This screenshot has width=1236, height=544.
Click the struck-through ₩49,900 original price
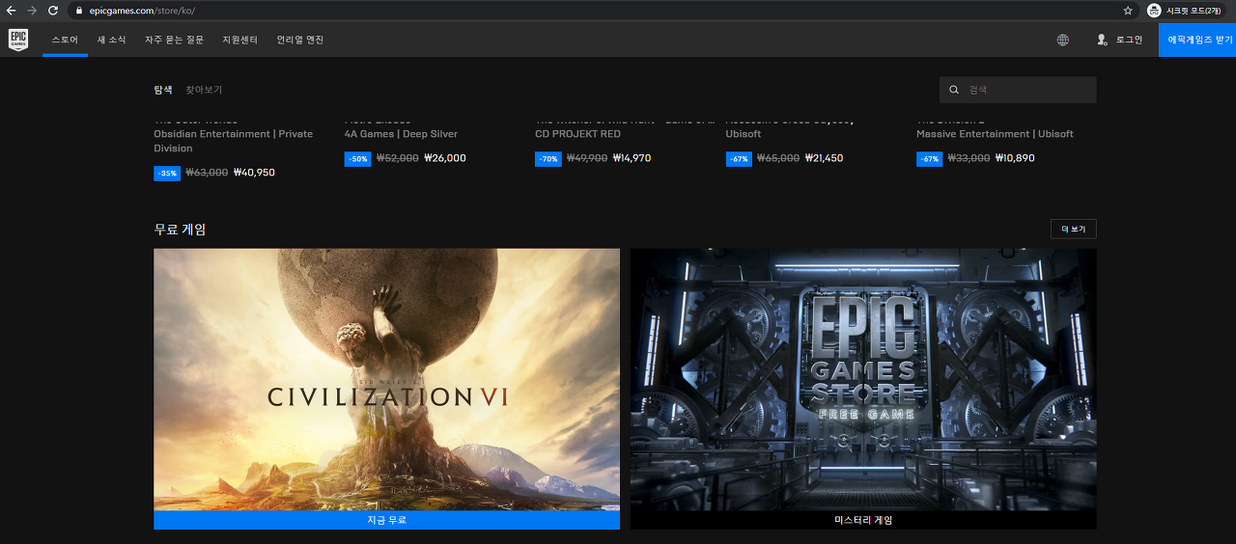[x=587, y=158]
